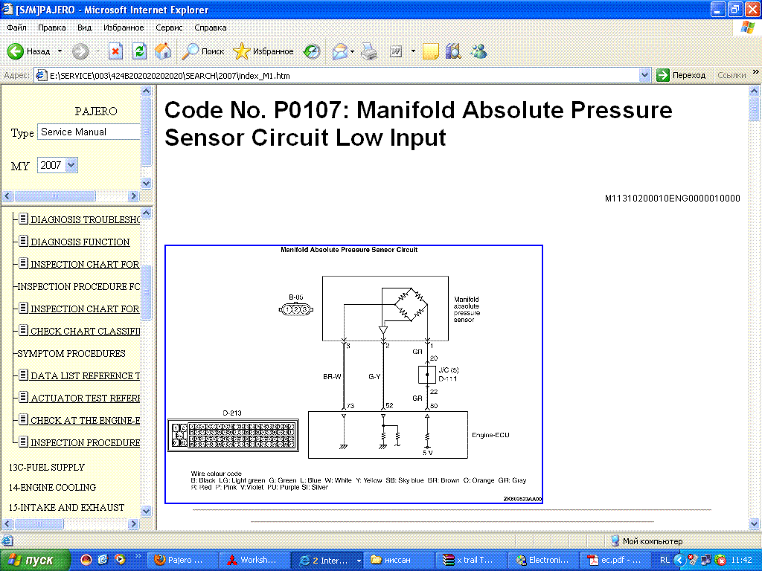The height and width of the screenshot is (571, 762).
Task: Click main content scrollbar up arrow
Action: pyautogui.click(x=755, y=91)
